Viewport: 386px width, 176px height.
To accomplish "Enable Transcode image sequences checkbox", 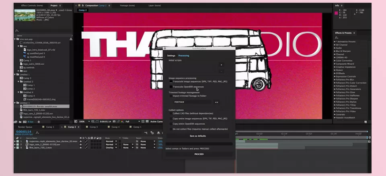I will pyautogui.click(x=171, y=82).
